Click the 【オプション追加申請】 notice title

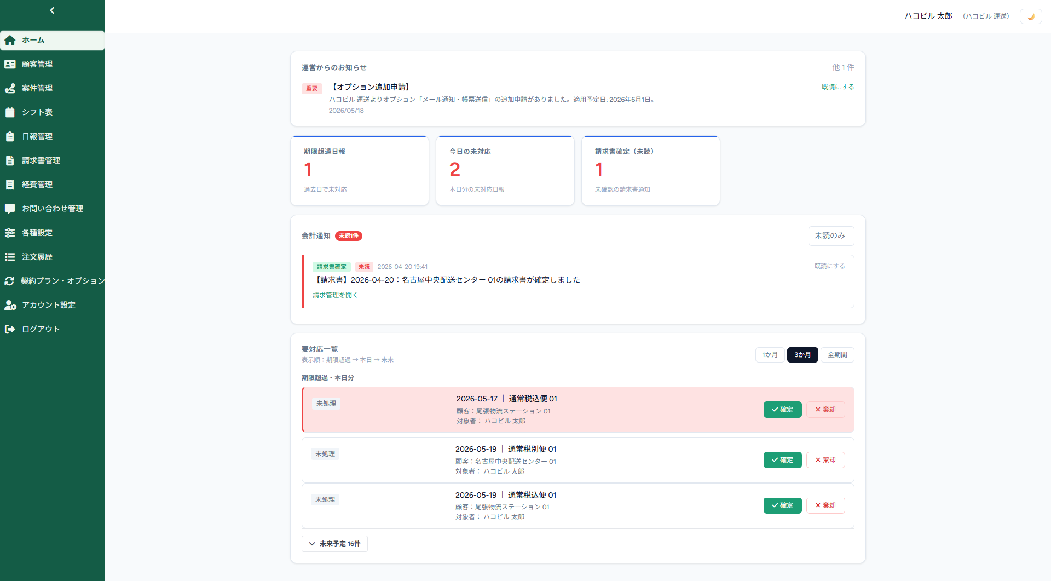pos(371,87)
